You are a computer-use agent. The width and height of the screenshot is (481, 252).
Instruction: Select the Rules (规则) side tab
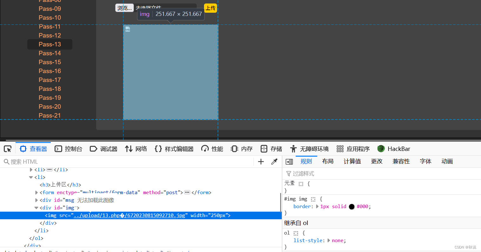pyautogui.click(x=306, y=161)
